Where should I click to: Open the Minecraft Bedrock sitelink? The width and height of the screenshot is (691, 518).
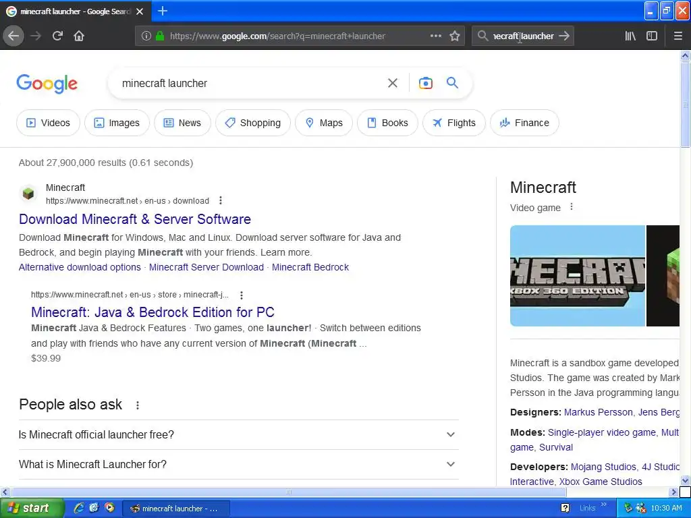click(310, 267)
